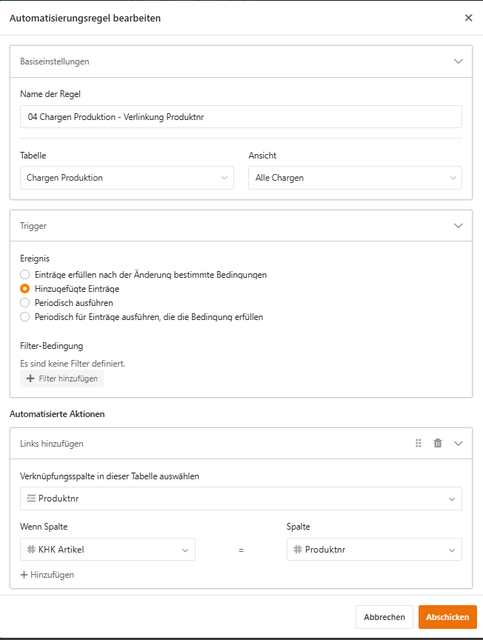This screenshot has width=483, height=640.
Task: Select the 'Periodisch ausführen' radio option
Action: tap(25, 303)
